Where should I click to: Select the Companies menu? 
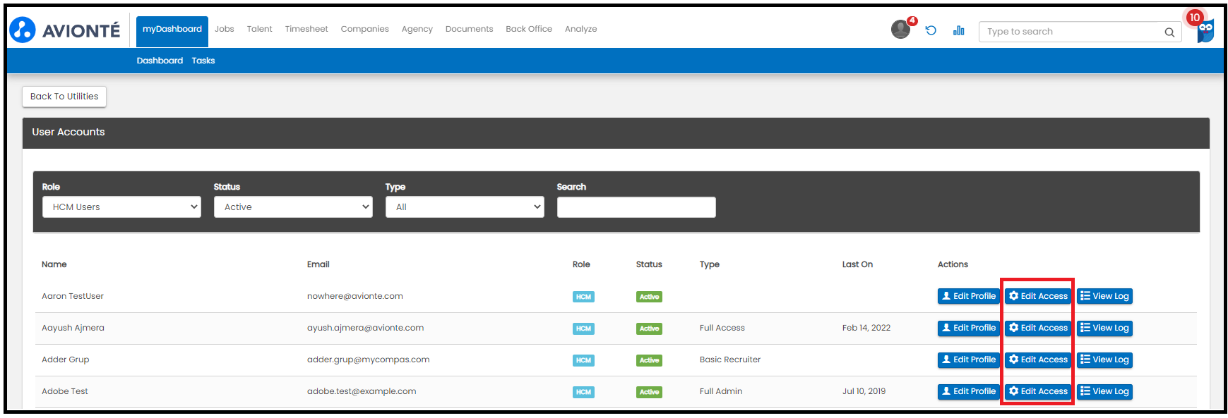tap(365, 29)
